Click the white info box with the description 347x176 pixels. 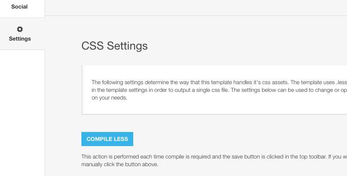(214, 90)
